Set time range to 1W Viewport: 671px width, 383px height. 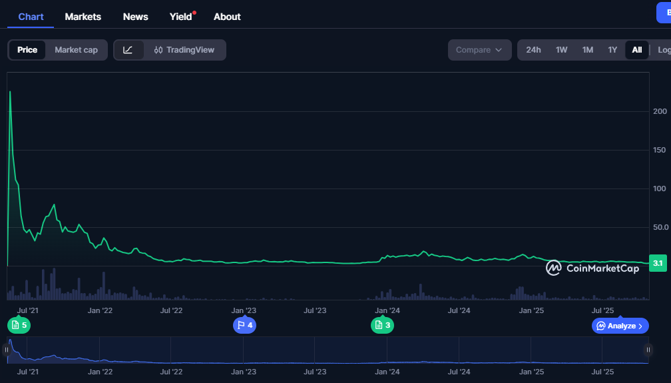point(561,50)
